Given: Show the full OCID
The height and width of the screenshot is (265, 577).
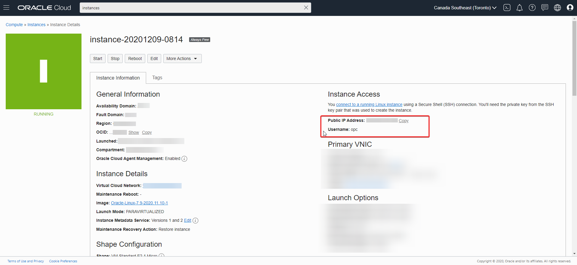Looking at the screenshot, I should coord(134,132).
